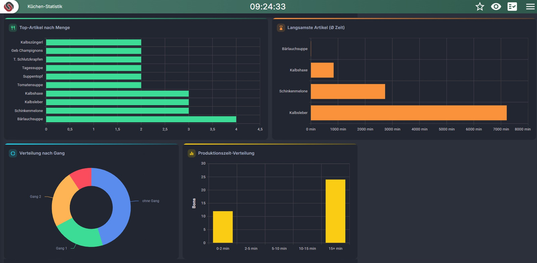This screenshot has height=263, width=537.
Task: Click the 4,5 axis value in Top-Artikel
Action: coord(260,129)
